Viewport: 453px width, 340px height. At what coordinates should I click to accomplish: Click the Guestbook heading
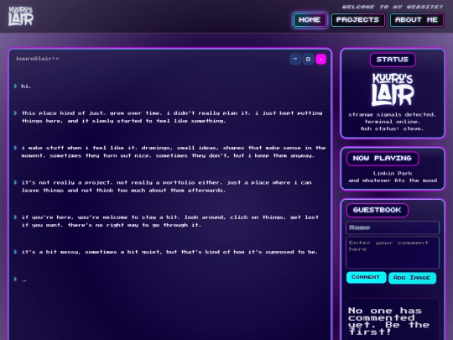pos(377,210)
